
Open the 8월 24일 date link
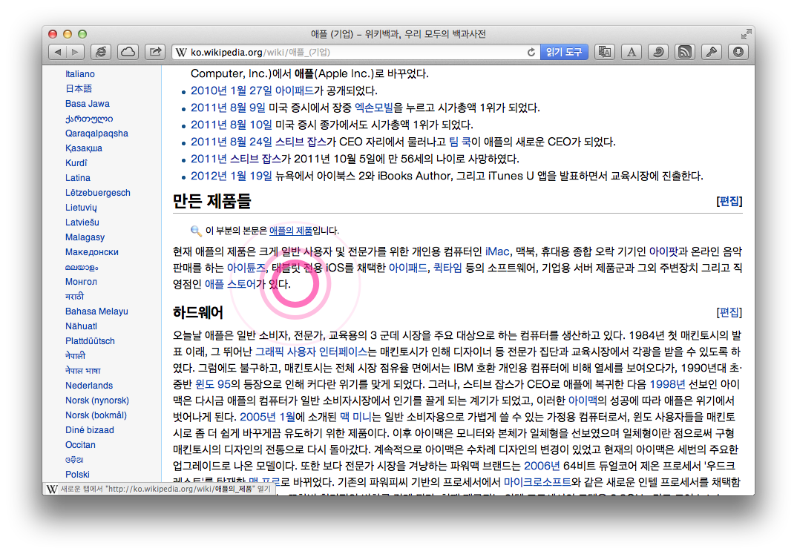[x=251, y=142]
